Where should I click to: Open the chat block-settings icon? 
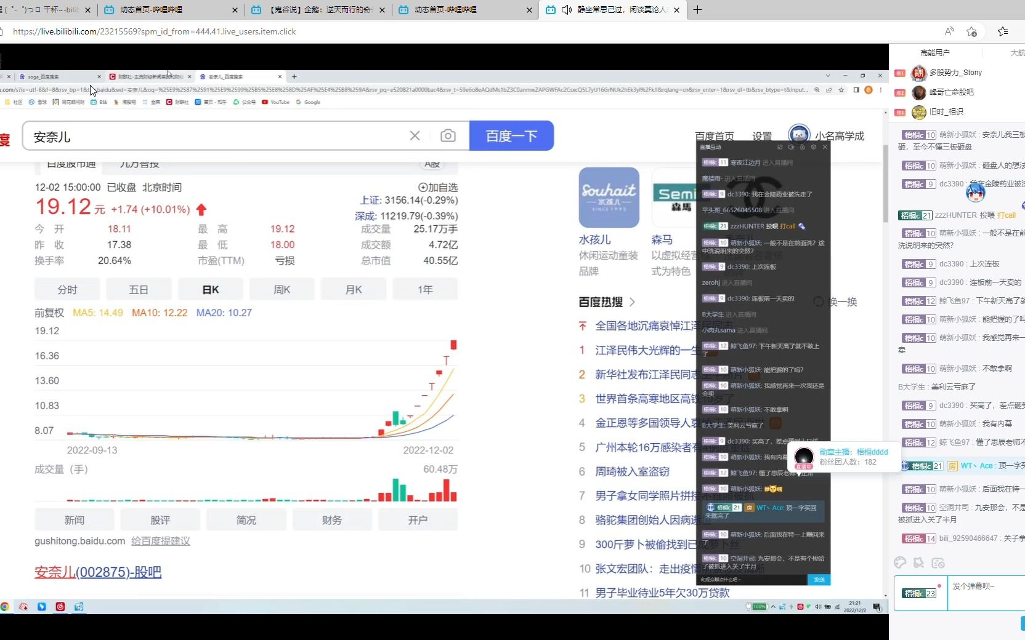click(938, 562)
